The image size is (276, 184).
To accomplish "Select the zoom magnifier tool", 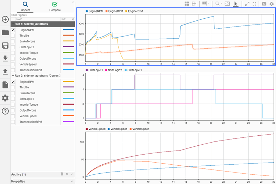I will pos(217,3).
